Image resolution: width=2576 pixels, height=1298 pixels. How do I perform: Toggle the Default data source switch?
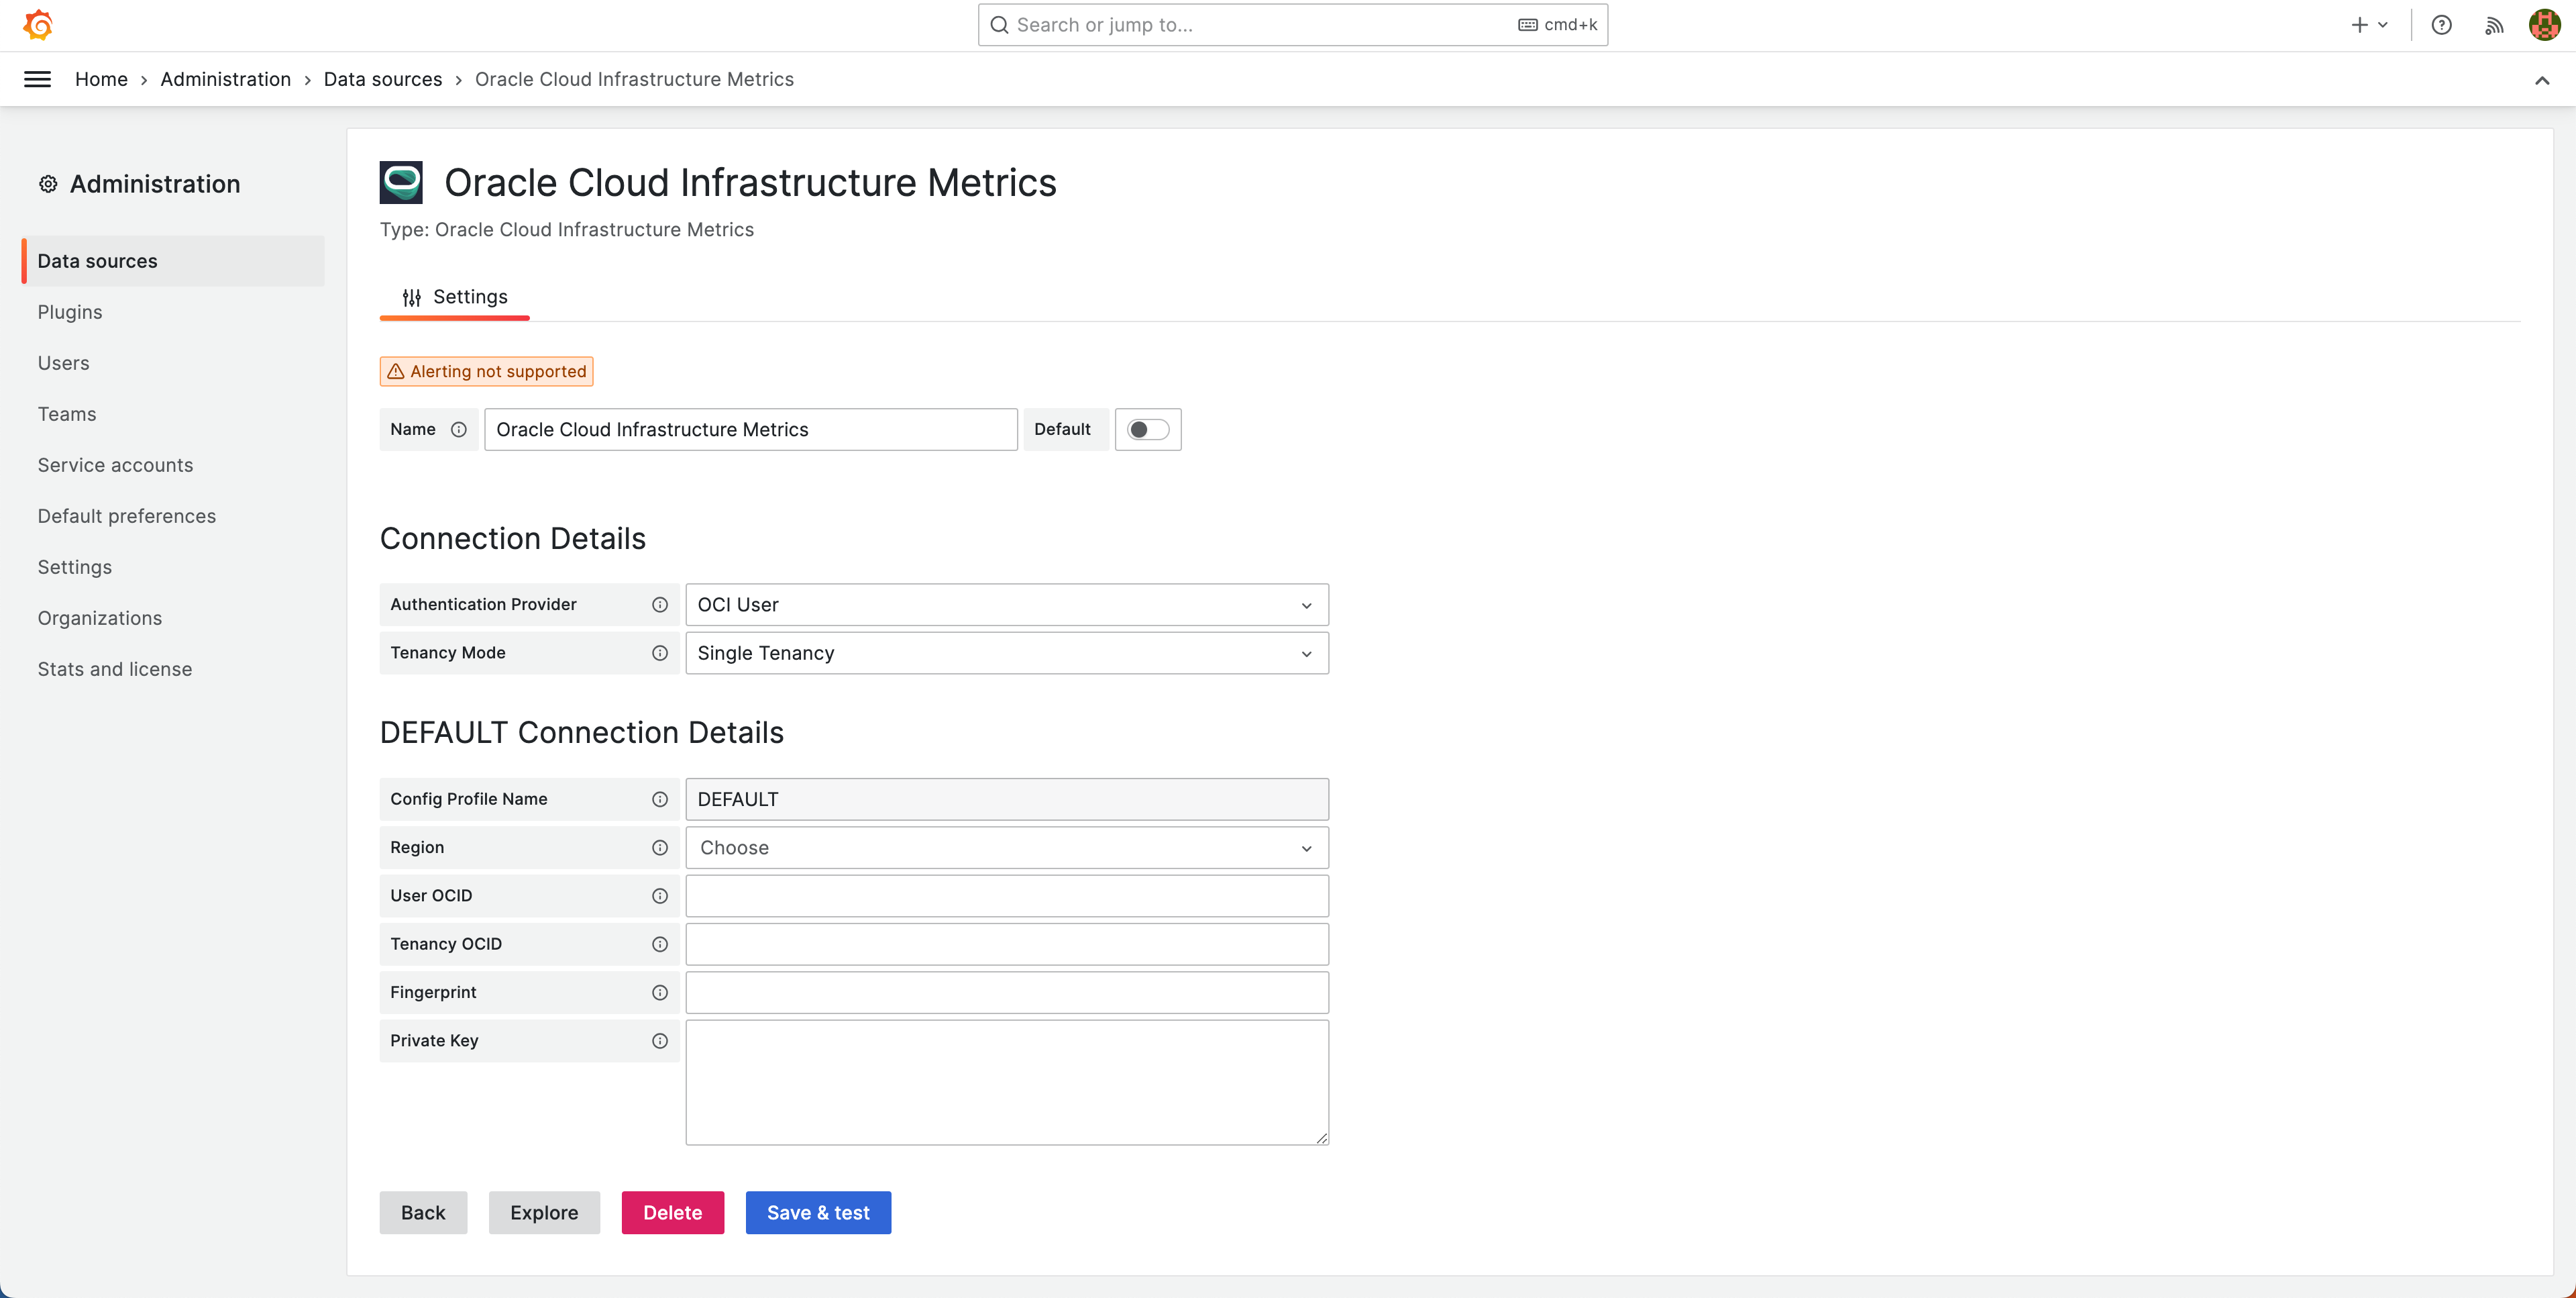(1147, 430)
